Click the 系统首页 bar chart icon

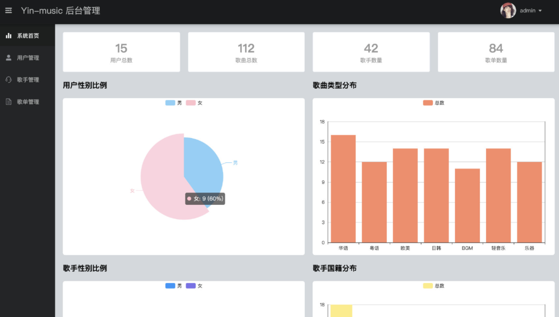pyautogui.click(x=9, y=36)
